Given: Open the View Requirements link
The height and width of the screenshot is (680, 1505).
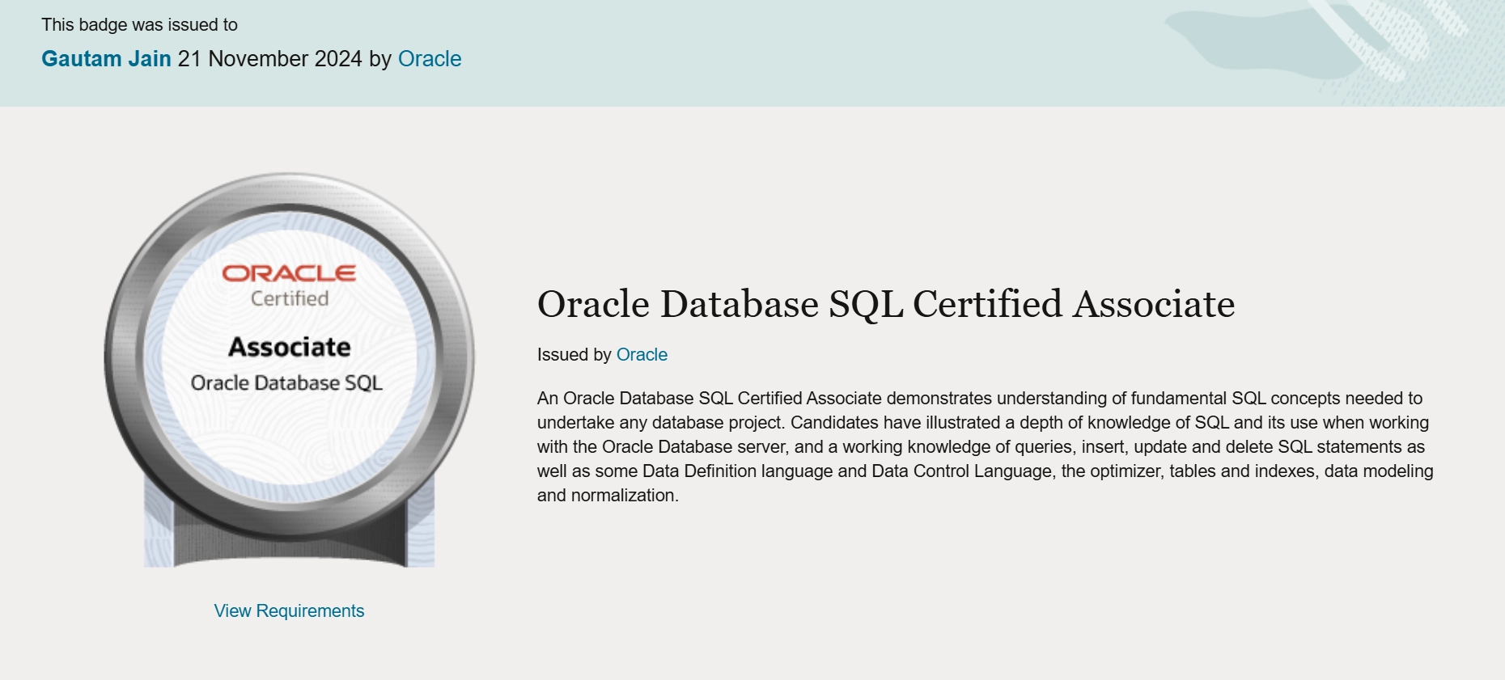Looking at the screenshot, I should point(289,611).
